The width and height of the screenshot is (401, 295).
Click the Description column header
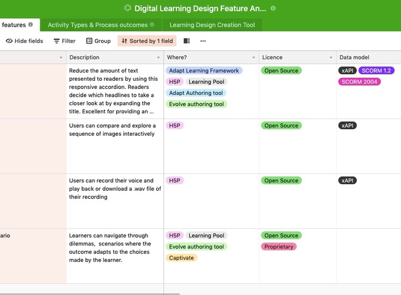(115, 57)
